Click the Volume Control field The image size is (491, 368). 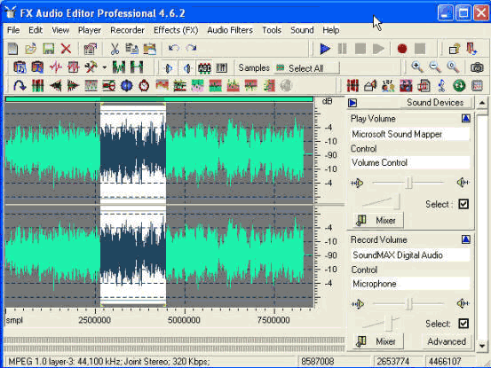pos(409,162)
